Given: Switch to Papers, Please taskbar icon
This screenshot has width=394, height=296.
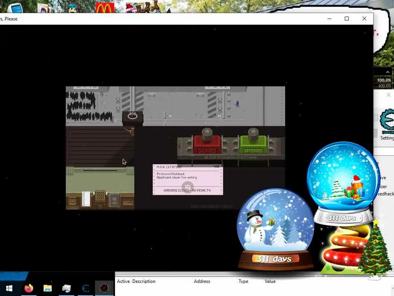Looking at the screenshot, I should tap(104, 288).
